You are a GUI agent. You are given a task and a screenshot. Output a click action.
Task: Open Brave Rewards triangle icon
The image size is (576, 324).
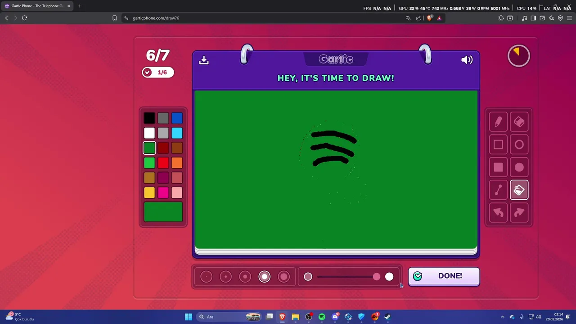[439, 18]
